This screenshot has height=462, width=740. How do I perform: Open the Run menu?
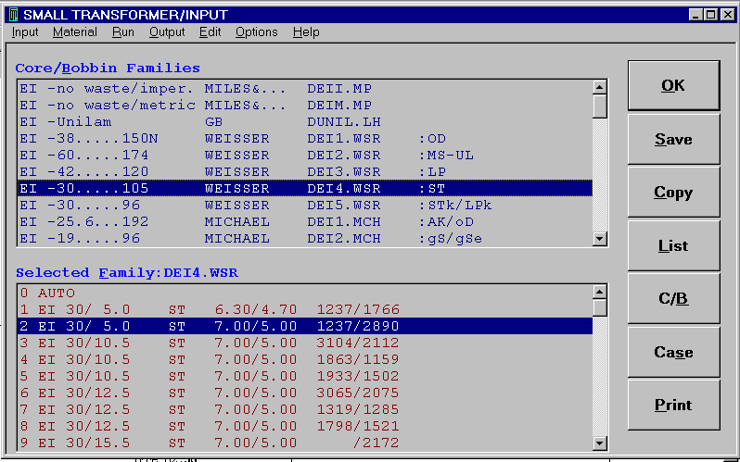(122, 32)
